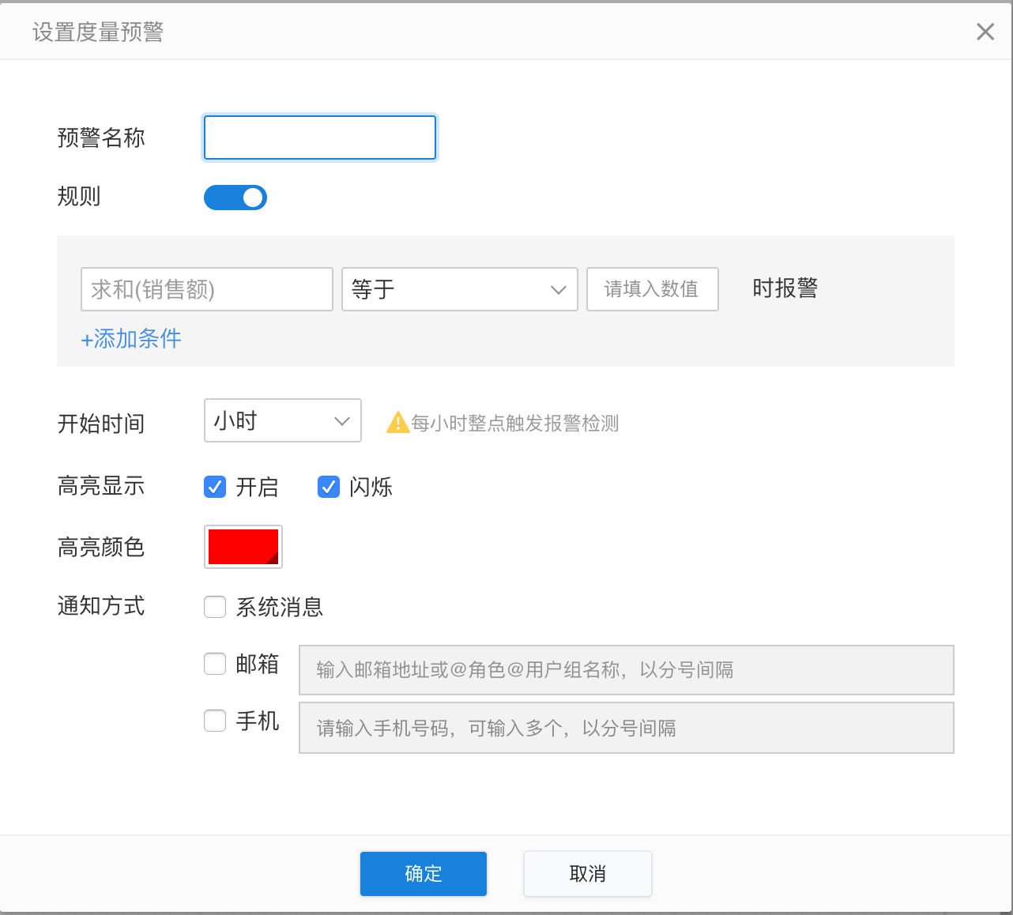Open the red 高亮颜色 color swatch
The height and width of the screenshot is (915, 1013).
[243, 547]
